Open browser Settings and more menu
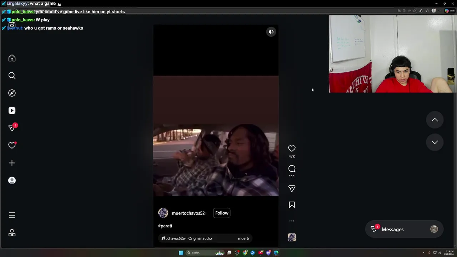Screen dimensions: 457x257 440,11
